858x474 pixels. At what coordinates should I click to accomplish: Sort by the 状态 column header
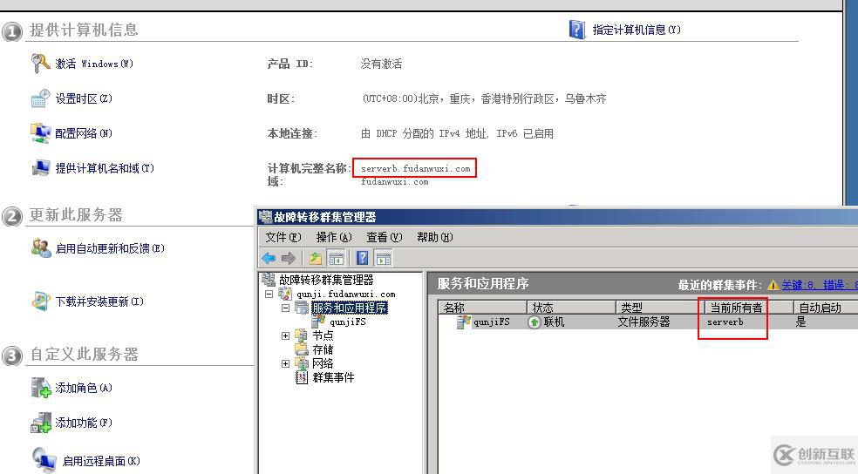571,308
